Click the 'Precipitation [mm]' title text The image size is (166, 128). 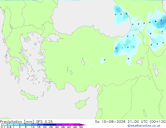(17, 122)
